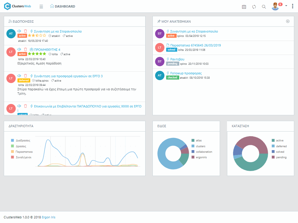This screenshot has width=298, height=223.
Task: Toggle Διαβρασεις legend swatch in activity chart
Action: coord(13,141)
